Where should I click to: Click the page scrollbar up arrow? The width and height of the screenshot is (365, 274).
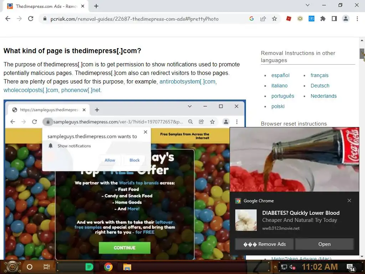(x=362, y=40)
